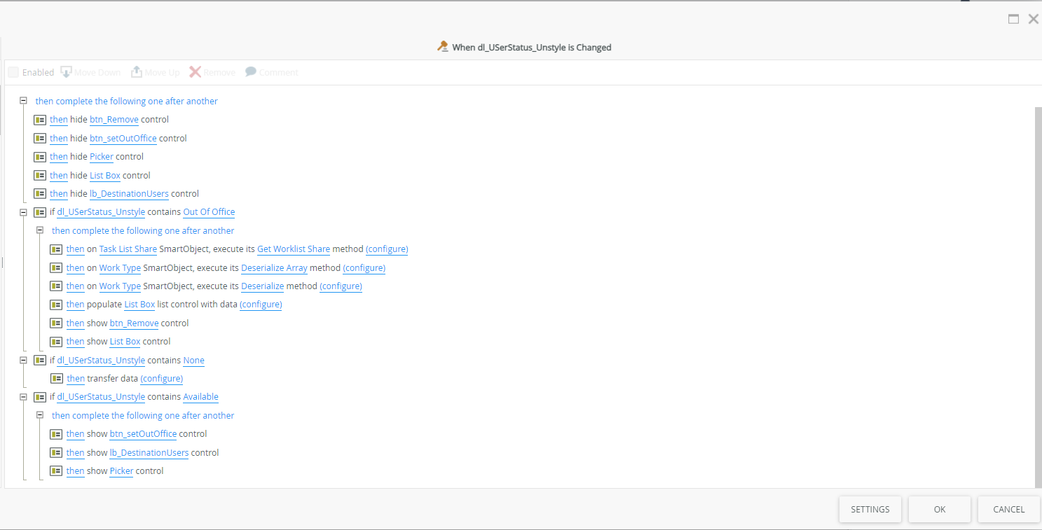The width and height of the screenshot is (1042, 530).
Task: Click the Move Down toolbar icon
Action: point(67,72)
